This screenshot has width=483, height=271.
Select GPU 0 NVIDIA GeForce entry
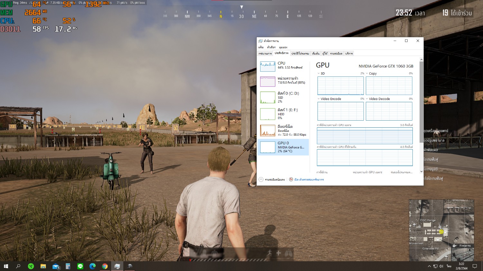[283, 147]
